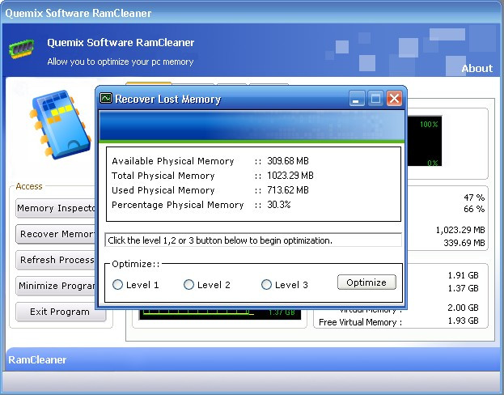Click the 1023.29 MB total physical value

(290, 176)
